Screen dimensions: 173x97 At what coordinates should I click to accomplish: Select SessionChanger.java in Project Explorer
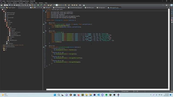15,35
